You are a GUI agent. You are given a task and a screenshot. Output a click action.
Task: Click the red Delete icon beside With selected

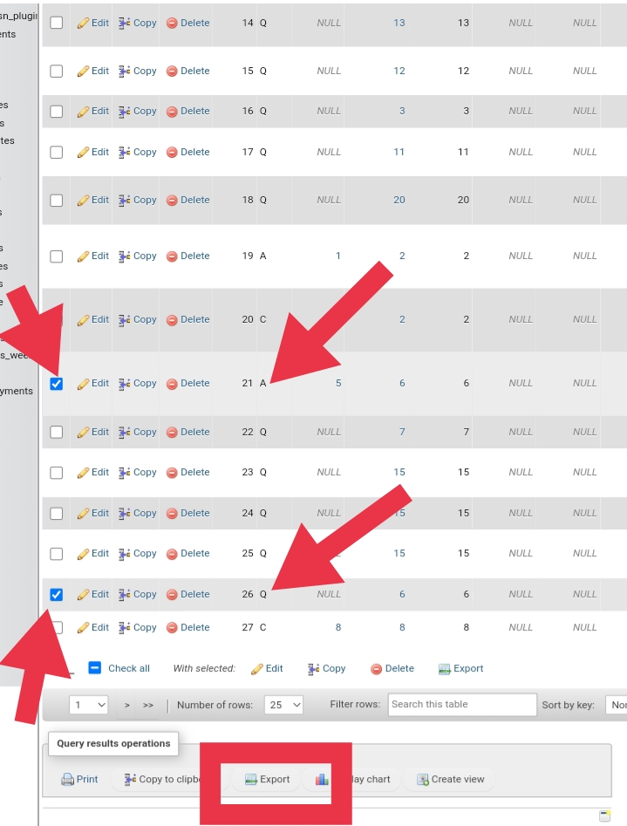point(377,669)
